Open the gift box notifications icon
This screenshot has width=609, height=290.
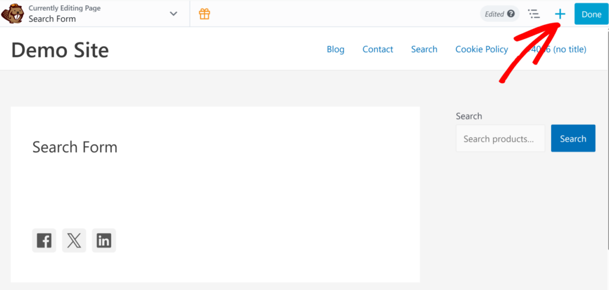[x=205, y=14]
